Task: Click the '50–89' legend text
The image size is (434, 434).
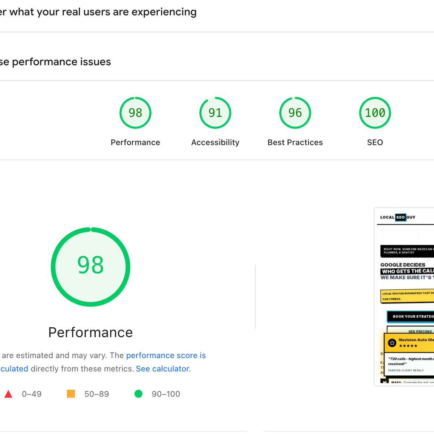Action: (x=97, y=394)
